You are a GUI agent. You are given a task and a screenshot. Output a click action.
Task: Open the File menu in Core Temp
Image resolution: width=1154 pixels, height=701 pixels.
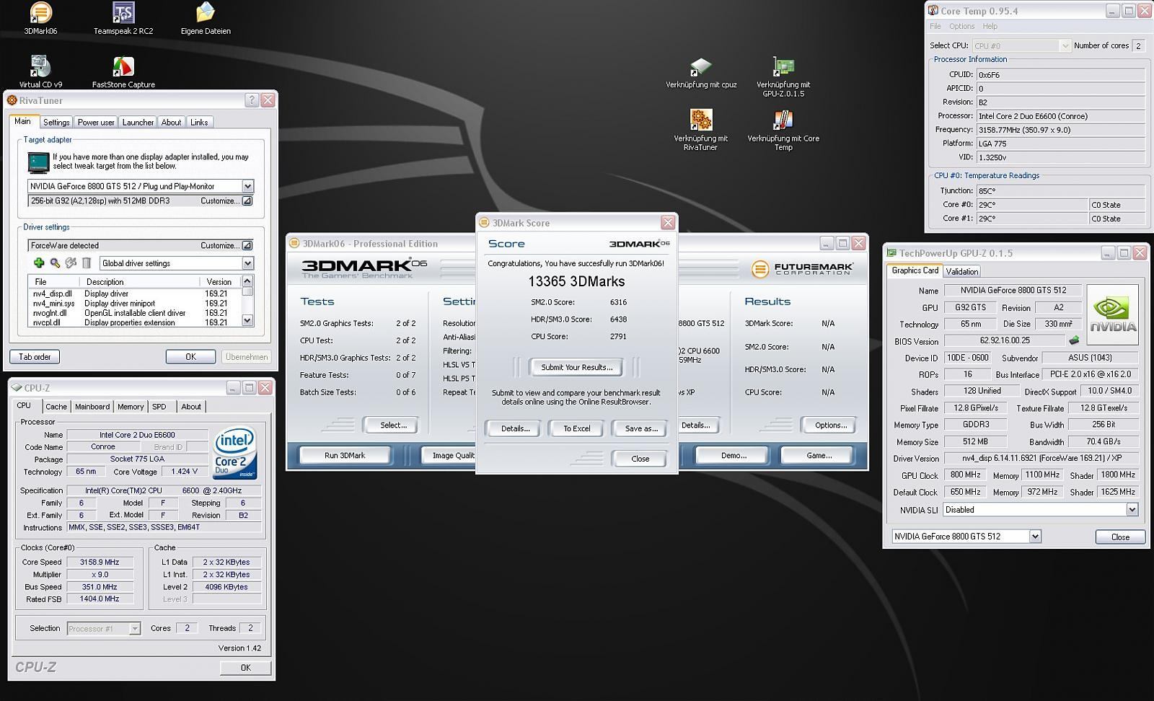(935, 26)
